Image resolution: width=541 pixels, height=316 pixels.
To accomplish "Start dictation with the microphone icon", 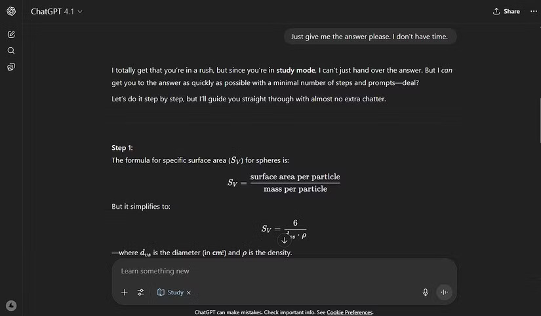I will 426,292.
